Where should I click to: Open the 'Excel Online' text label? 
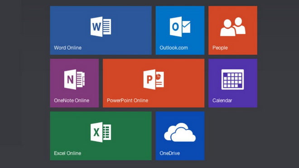[68, 153]
